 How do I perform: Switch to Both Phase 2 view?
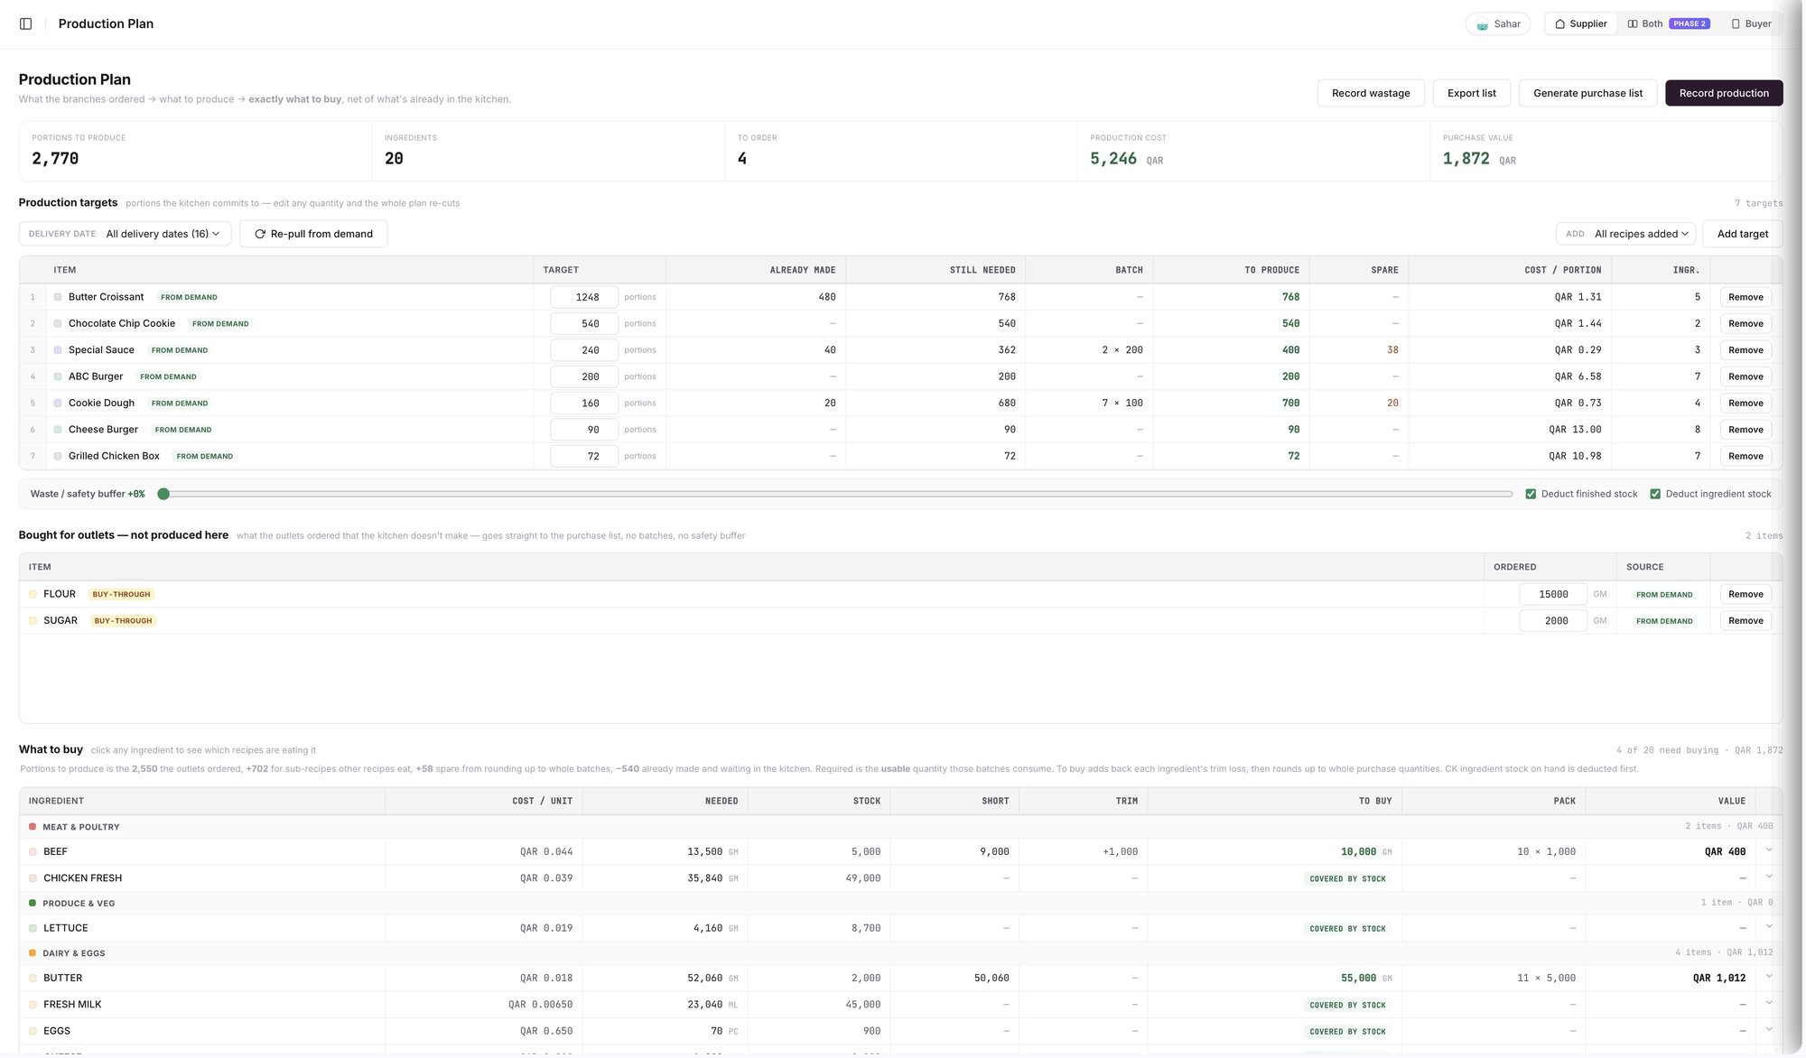1668,24
